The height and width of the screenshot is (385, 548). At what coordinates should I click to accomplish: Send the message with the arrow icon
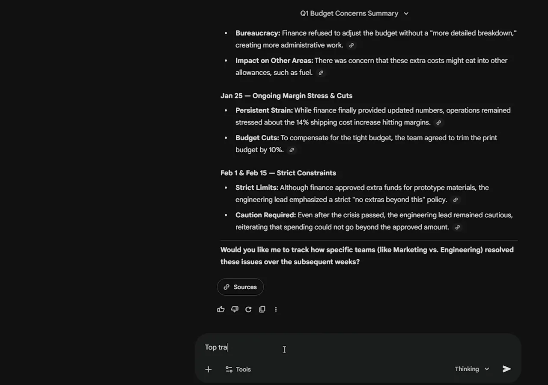click(x=506, y=369)
